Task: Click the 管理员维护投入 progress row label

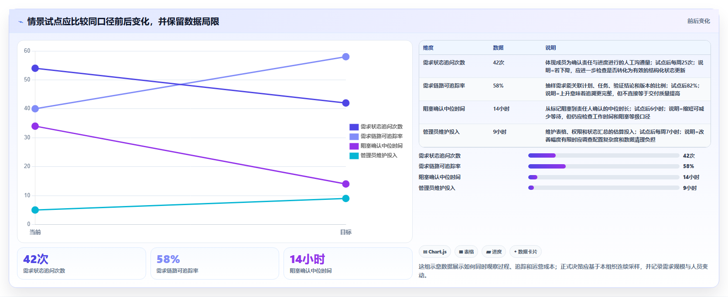Action: coord(437,188)
